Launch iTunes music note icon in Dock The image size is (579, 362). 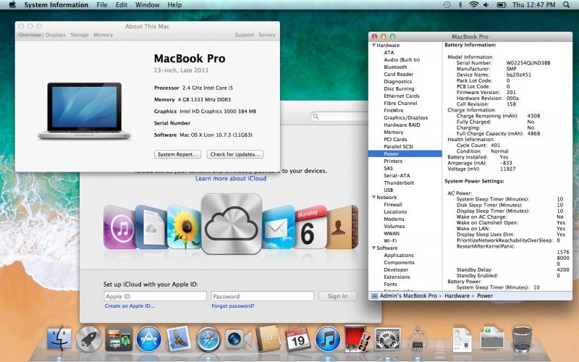[328, 339]
